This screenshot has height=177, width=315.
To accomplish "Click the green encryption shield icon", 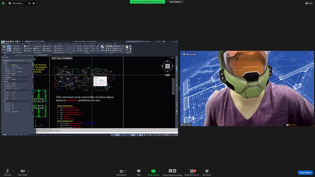I will tap(3, 3).
